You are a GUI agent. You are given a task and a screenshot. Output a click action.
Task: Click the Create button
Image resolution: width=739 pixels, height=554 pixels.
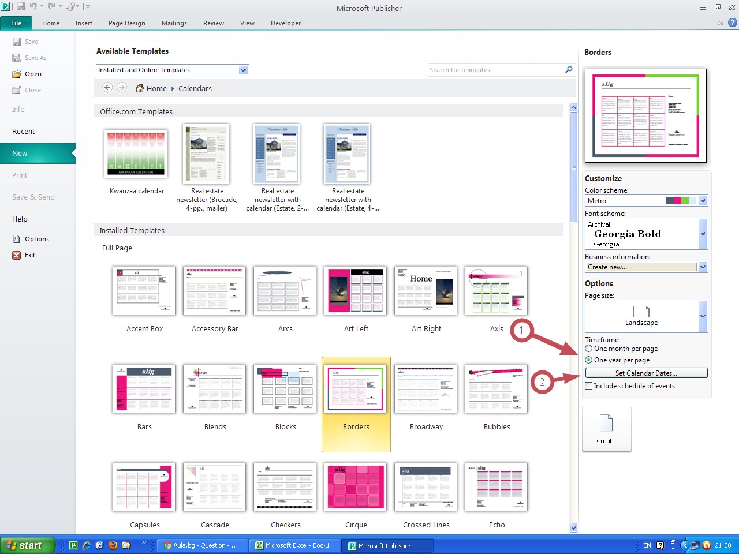[x=606, y=429]
